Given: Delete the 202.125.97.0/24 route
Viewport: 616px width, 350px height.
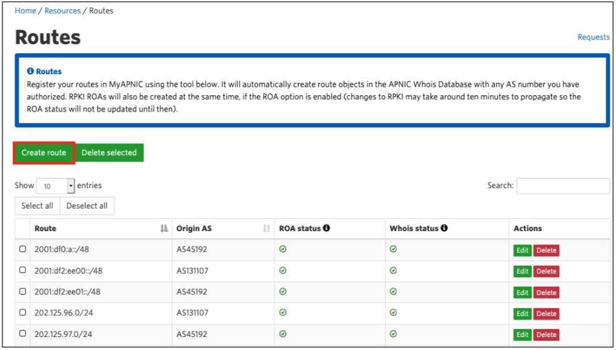Looking at the screenshot, I should click(546, 335).
